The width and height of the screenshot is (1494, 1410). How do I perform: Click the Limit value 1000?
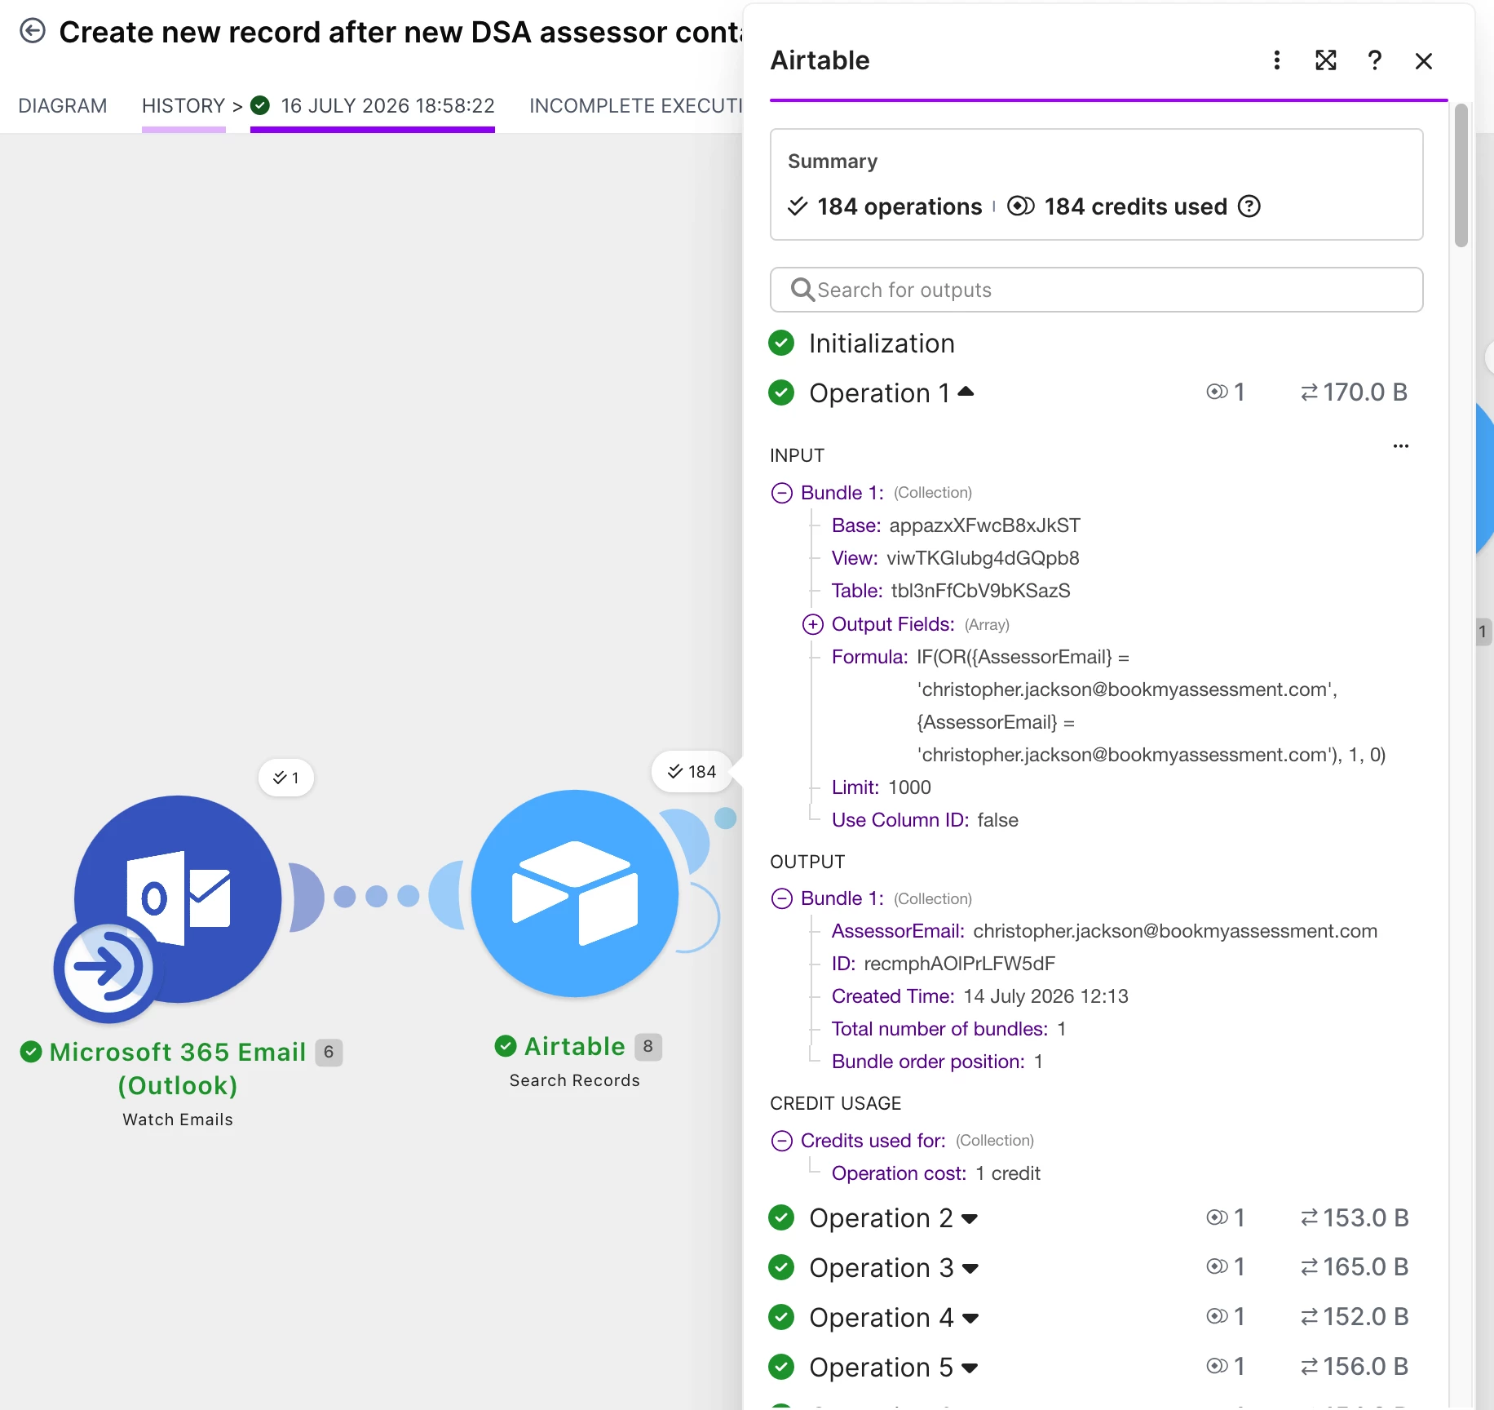point(909,787)
